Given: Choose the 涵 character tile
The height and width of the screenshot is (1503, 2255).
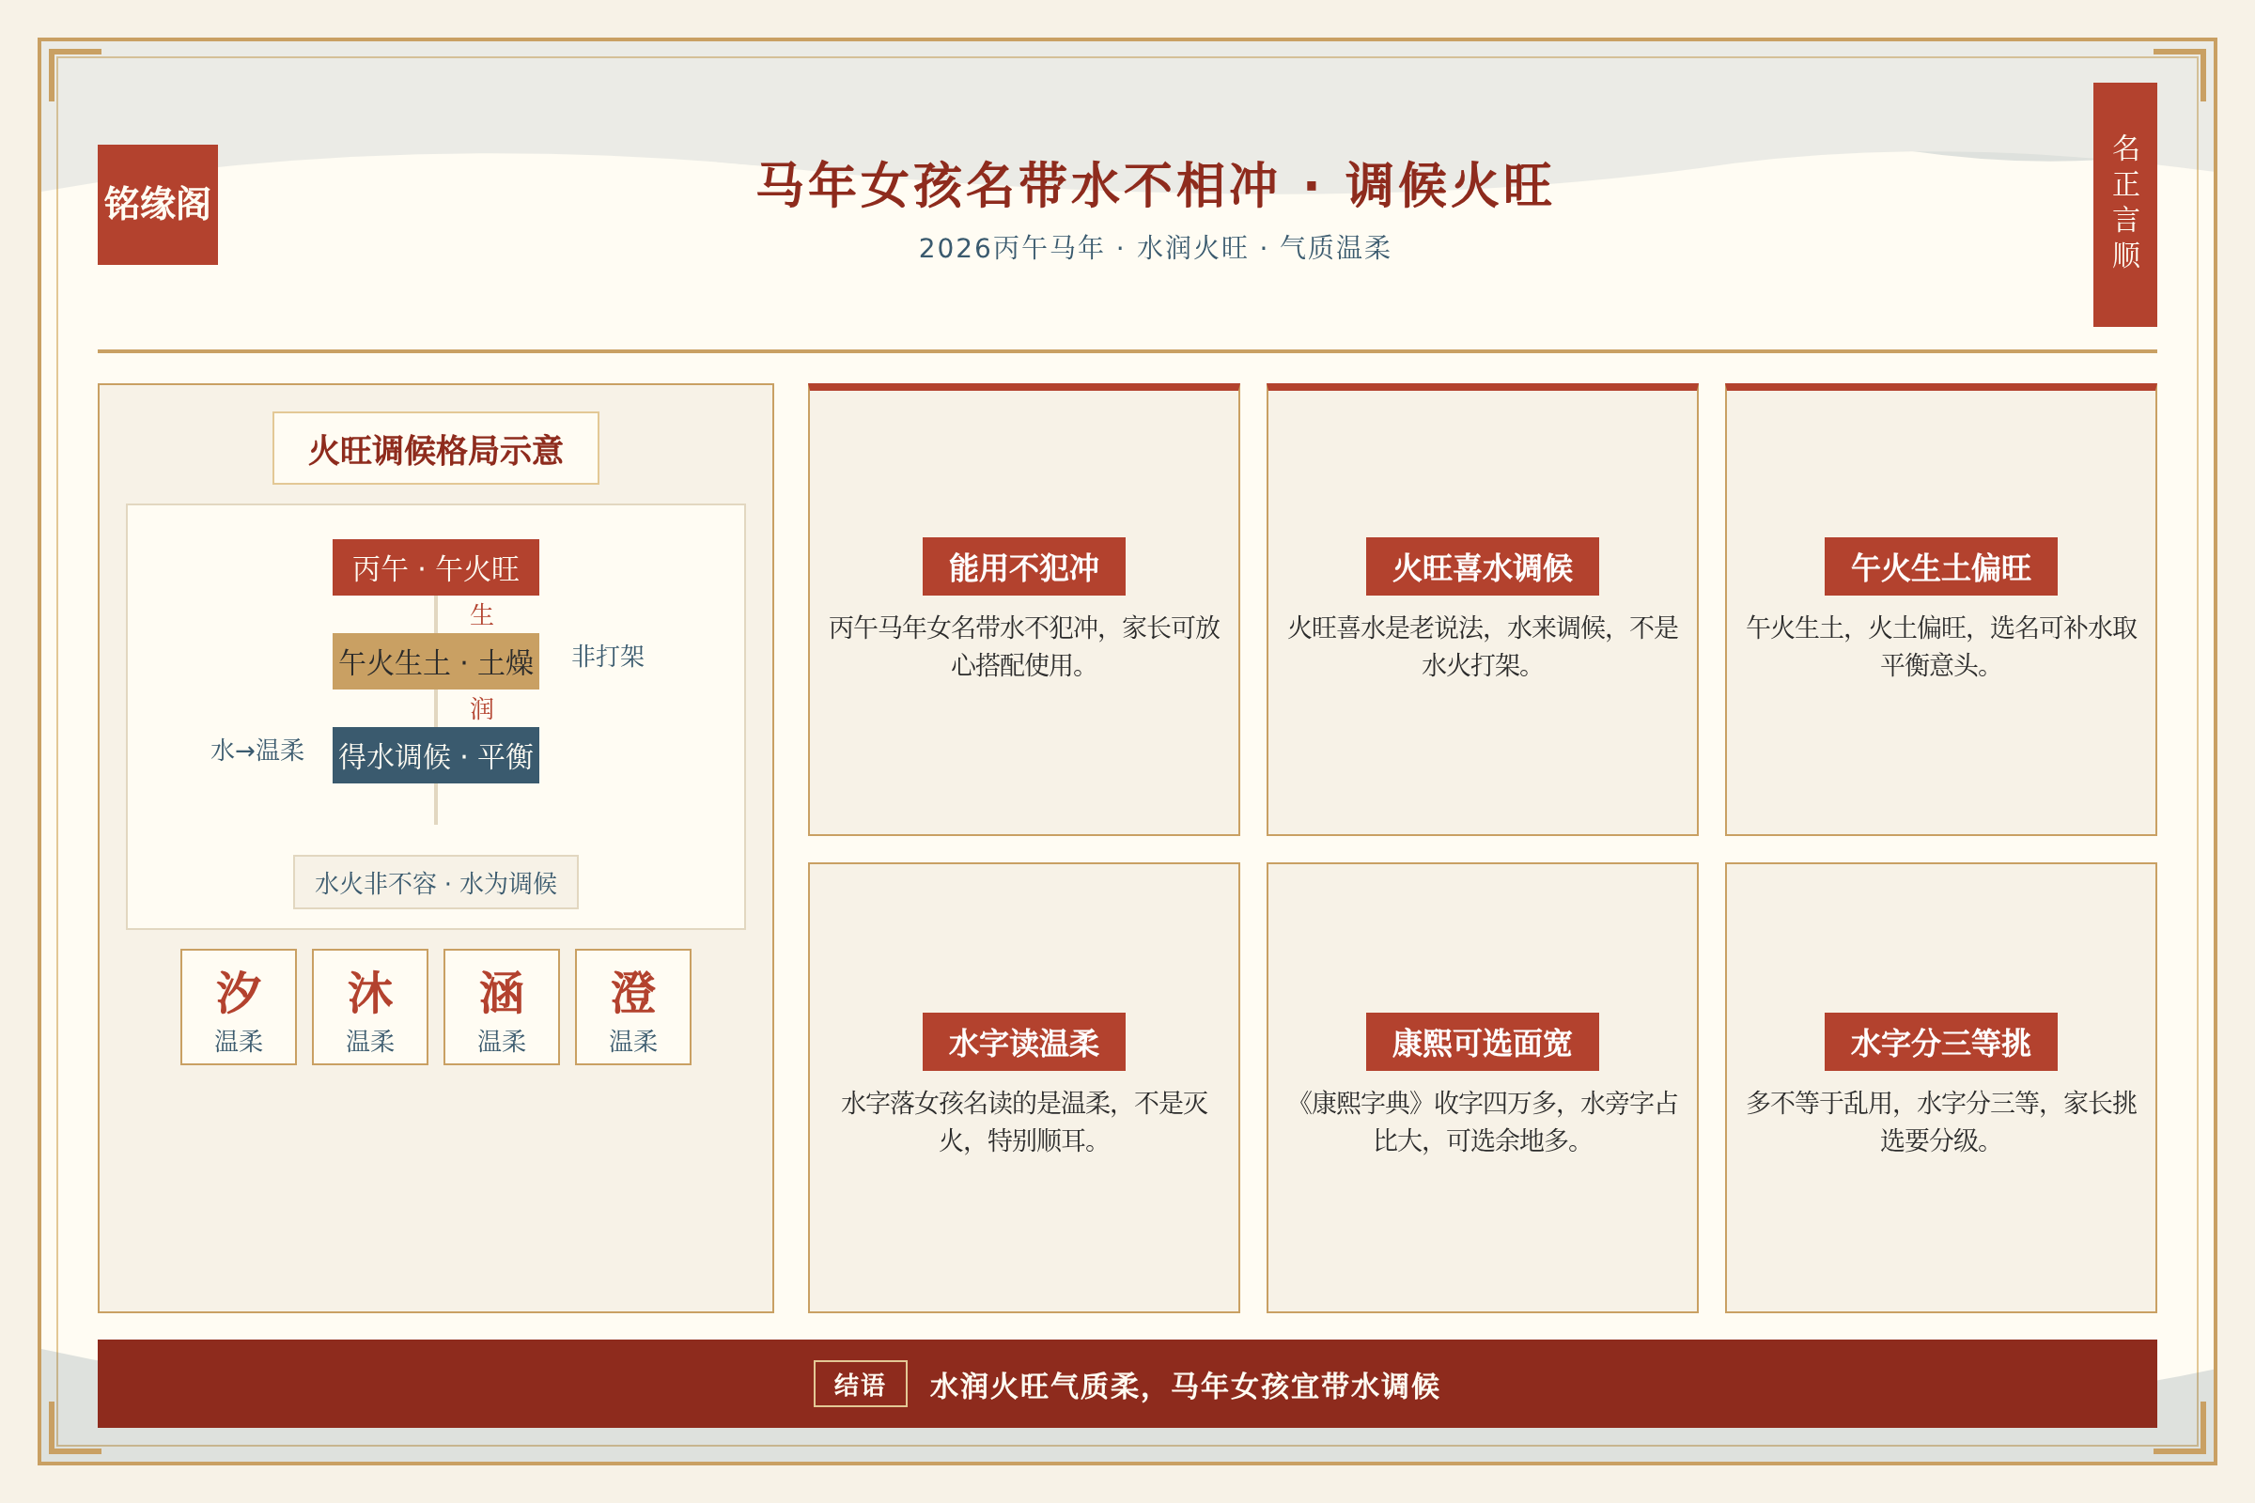Looking at the screenshot, I should click(x=502, y=1006).
